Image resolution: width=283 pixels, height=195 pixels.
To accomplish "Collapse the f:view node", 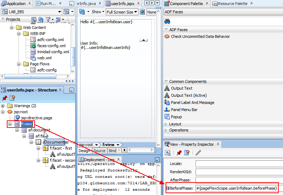I will click(x=10, y=124).
